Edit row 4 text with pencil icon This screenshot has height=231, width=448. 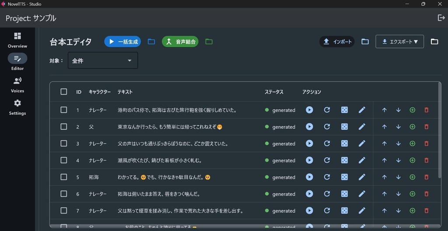click(x=362, y=160)
